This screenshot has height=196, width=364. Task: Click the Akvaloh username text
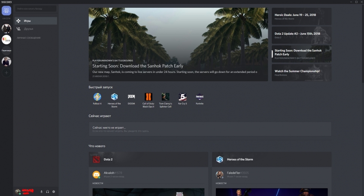[x=109, y=173]
